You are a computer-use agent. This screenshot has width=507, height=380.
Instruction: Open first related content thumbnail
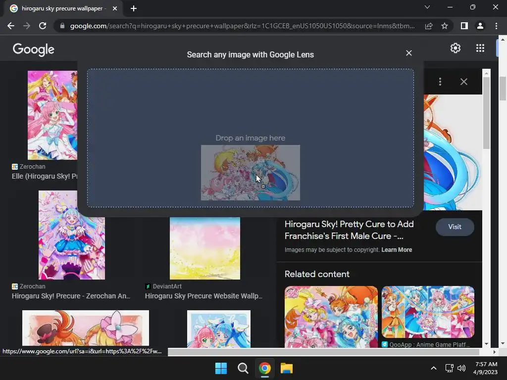pyautogui.click(x=331, y=317)
